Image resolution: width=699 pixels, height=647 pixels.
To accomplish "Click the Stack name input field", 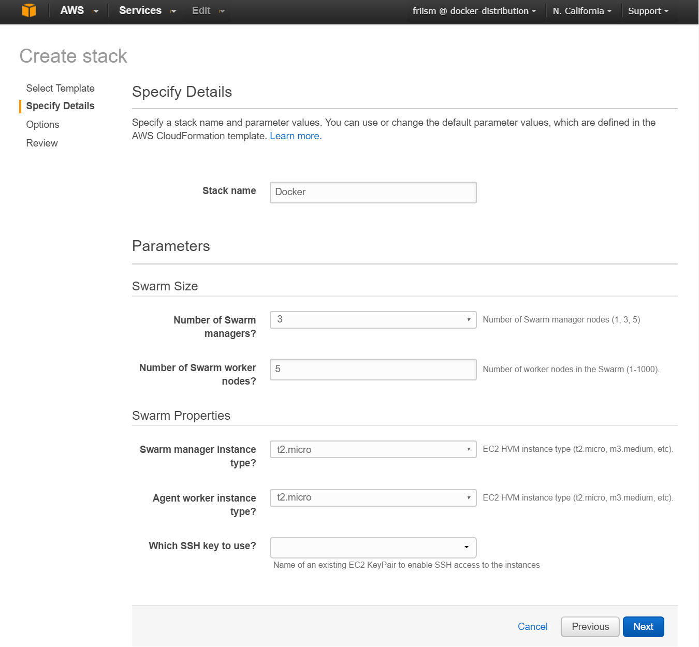I will [x=373, y=193].
